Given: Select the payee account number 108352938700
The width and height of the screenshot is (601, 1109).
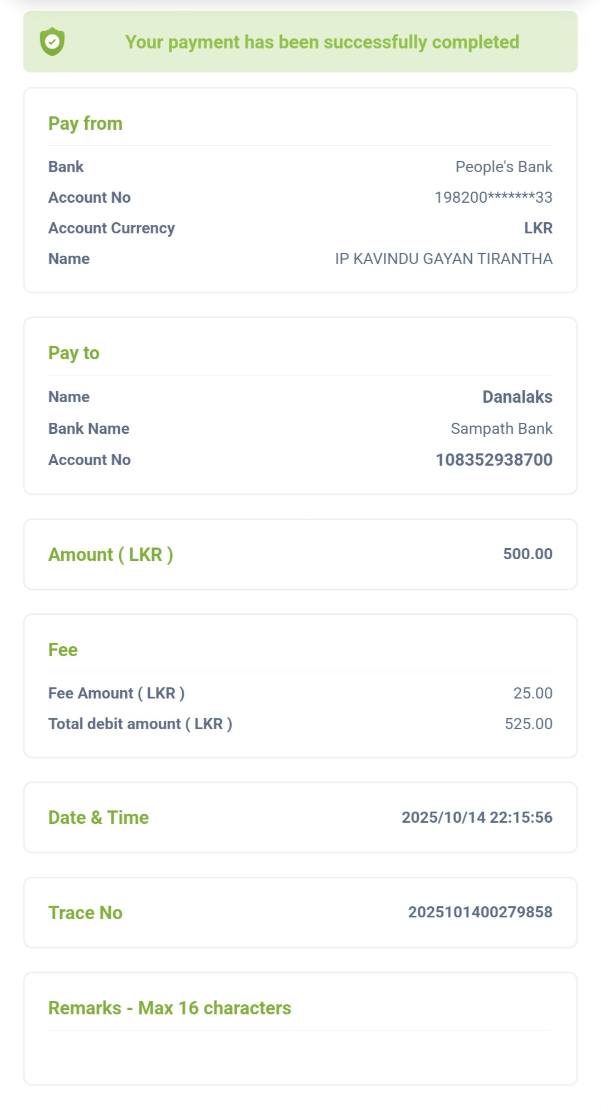Looking at the screenshot, I should coord(493,460).
